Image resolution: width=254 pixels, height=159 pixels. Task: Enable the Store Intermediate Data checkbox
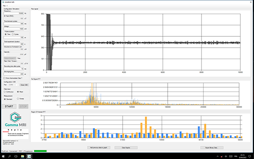pyautogui.click(x=4, y=78)
